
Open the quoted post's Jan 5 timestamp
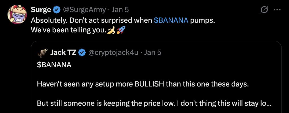pos(153,52)
